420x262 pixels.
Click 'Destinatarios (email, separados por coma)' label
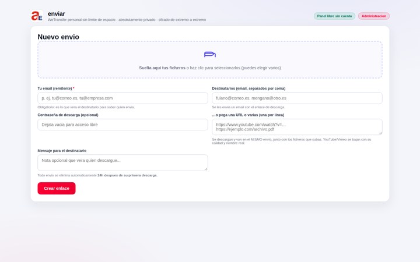(249, 88)
